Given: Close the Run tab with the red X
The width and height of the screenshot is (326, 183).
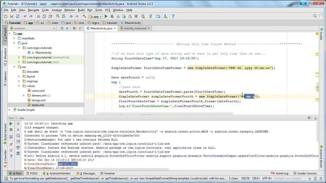Looking at the screenshot, I should point(11,150).
